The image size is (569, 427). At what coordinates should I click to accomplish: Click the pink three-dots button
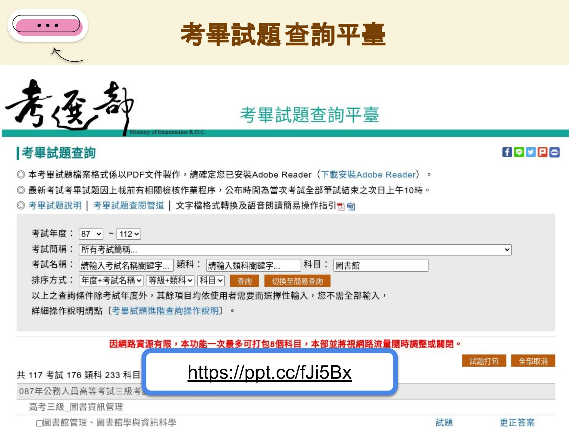(x=48, y=25)
